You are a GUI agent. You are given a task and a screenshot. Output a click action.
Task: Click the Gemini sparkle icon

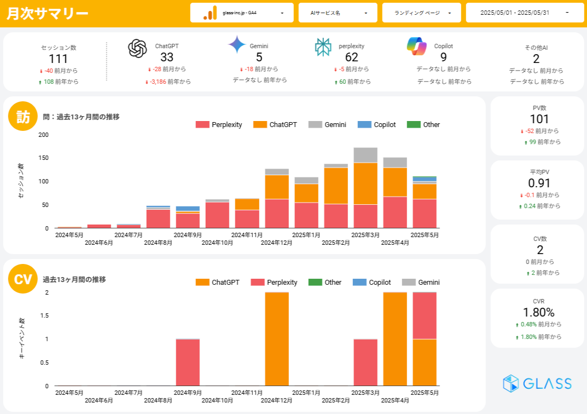click(x=237, y=44)
